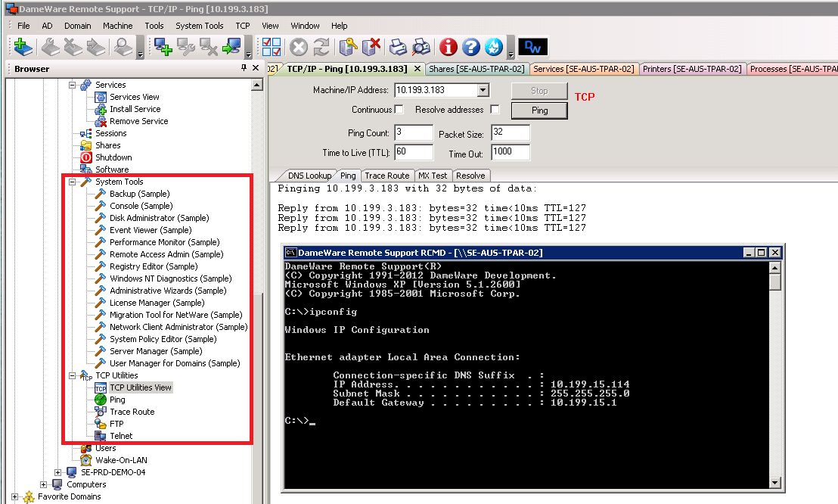This screenshot has height=504, width=838.
Task: Click the checkbox grid toolbar icon
Action: 272,47
